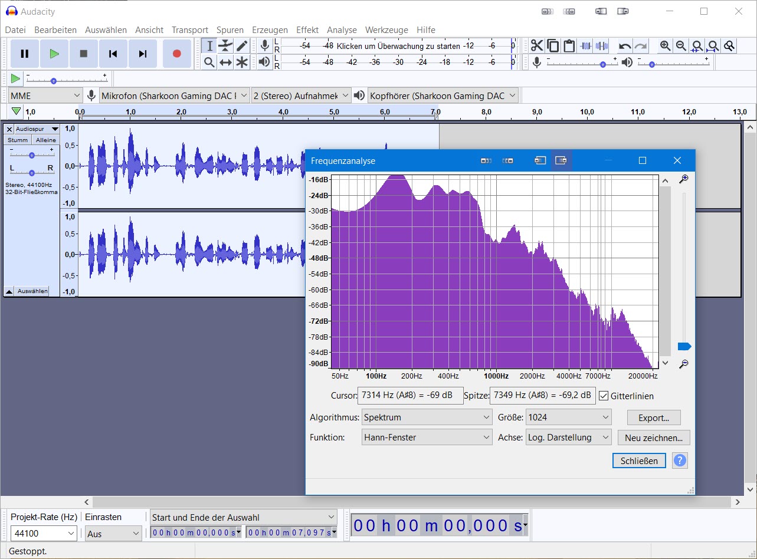The height and width of the screenshot is (559, 757).
Task: Open the Funktion Hann-Fenster dropdown
Action: click(x=427, y=438)
